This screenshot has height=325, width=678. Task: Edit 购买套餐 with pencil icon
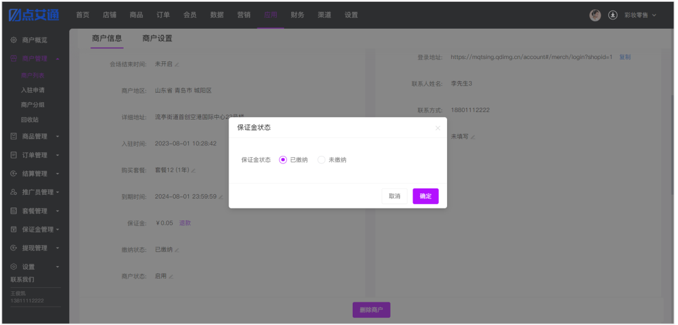[x=193, y=171]
